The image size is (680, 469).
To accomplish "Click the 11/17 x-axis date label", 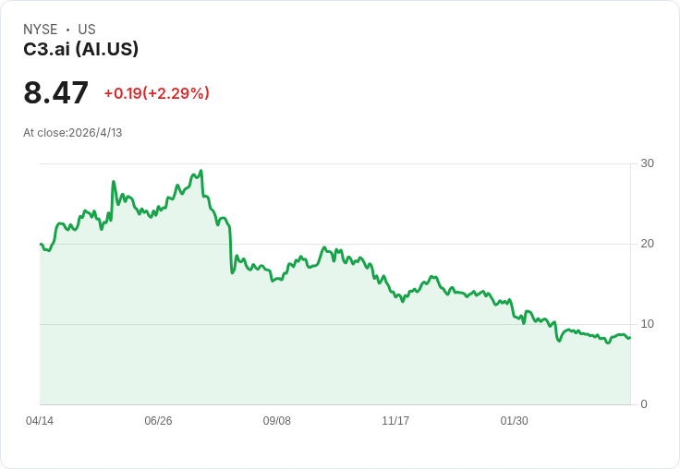I will [x=395, y=421].
